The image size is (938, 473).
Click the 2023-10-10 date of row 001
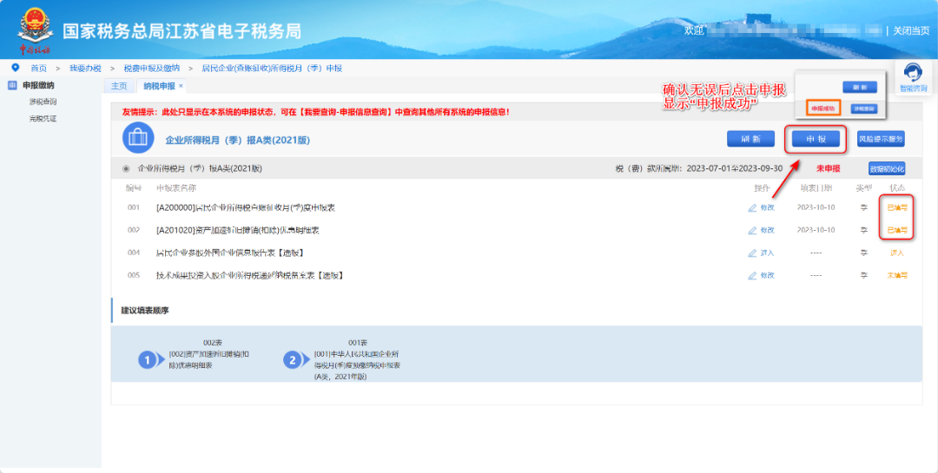816,207
